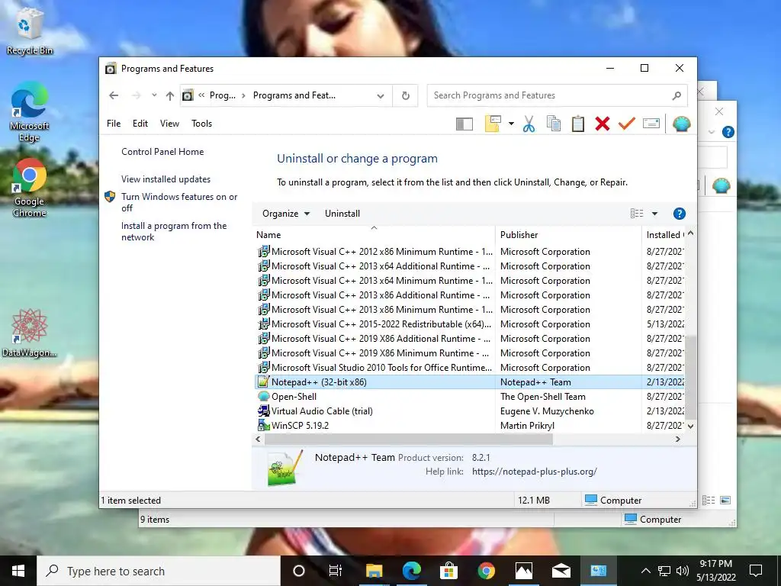Click the Notepad++ logo in details pane
Viewport: 781px width, 586px height.
click(x=285, y=468)
